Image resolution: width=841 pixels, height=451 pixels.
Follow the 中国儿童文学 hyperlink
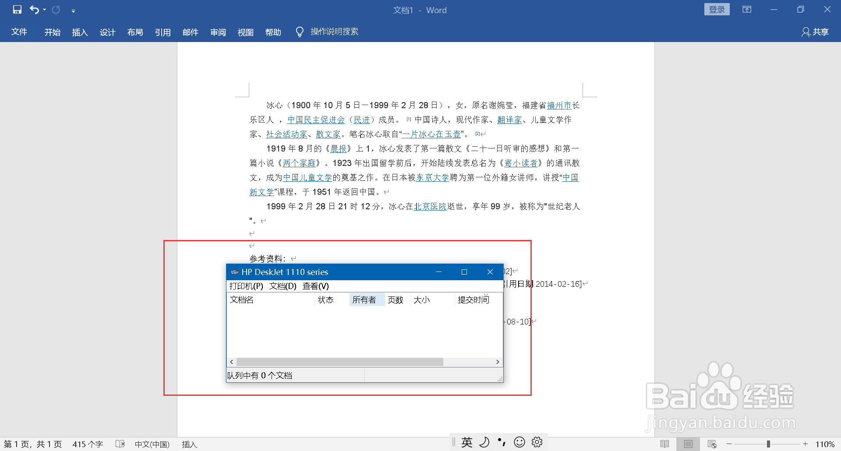pyautogui.click(x=307, y=177)
